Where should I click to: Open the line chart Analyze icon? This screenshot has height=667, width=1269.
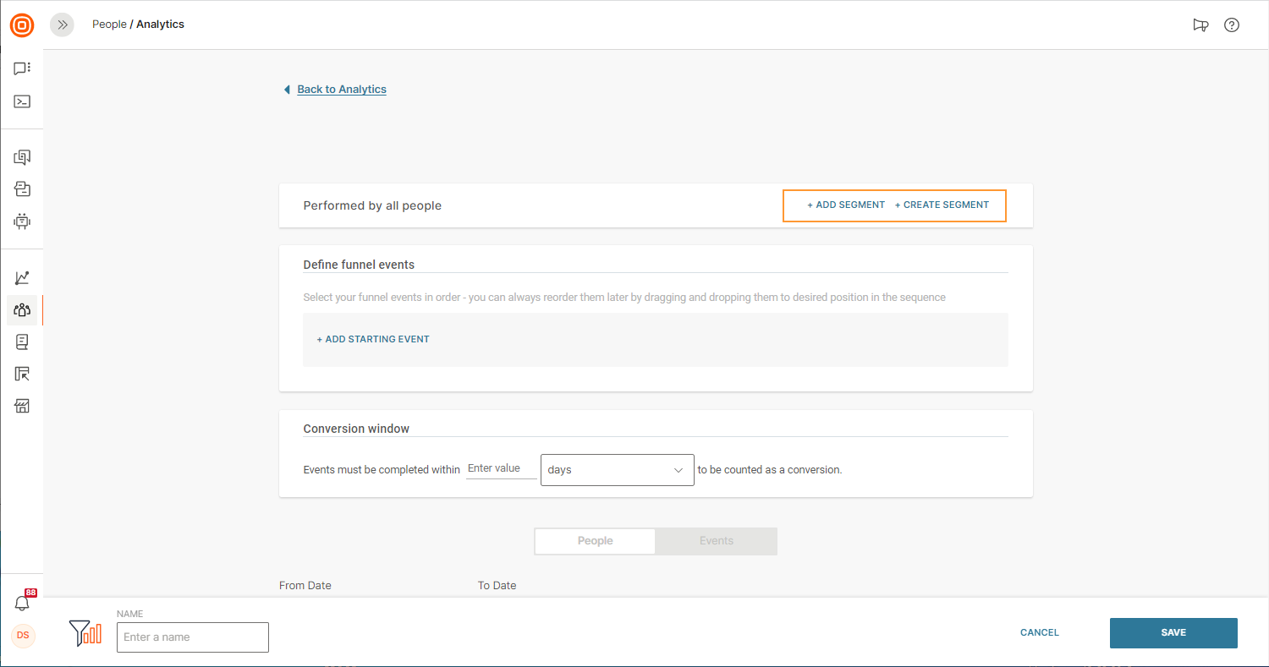coord(22,278)
